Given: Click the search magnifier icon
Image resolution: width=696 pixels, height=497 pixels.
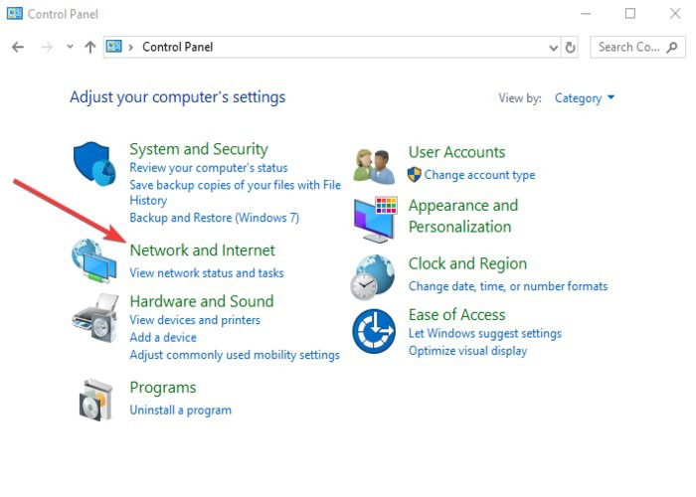Looking at the screenshot, I should point(672,47).
